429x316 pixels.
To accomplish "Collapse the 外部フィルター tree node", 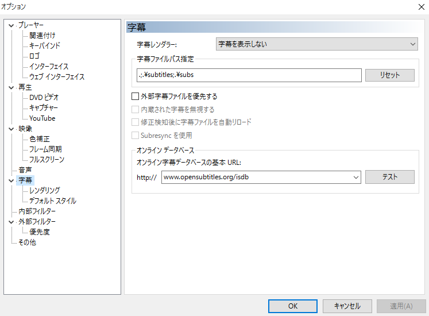I will [x=11, y=222].
